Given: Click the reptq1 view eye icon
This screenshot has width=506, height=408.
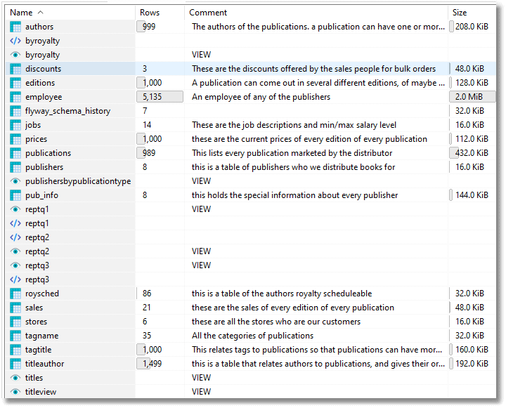Looking at the screenshot, I should click(15, 209).
